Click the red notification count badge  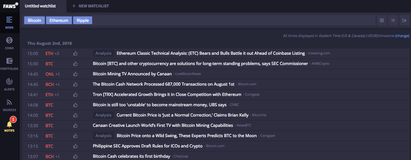click(x=13, y=119)
